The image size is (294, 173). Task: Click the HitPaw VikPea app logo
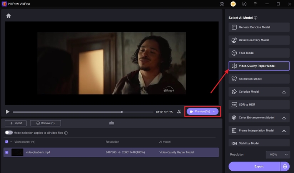tap(4, 4)
